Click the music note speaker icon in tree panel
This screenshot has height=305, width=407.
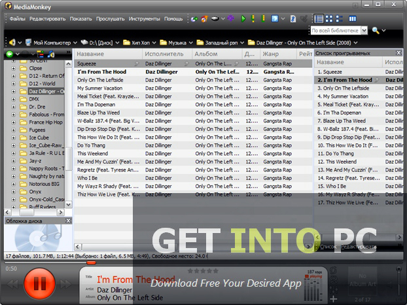coord(51,54)
